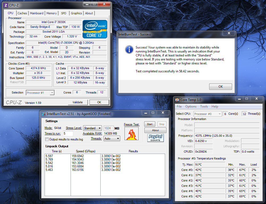Enable Output results to results.log checkbox

click(x=47, y=139)
